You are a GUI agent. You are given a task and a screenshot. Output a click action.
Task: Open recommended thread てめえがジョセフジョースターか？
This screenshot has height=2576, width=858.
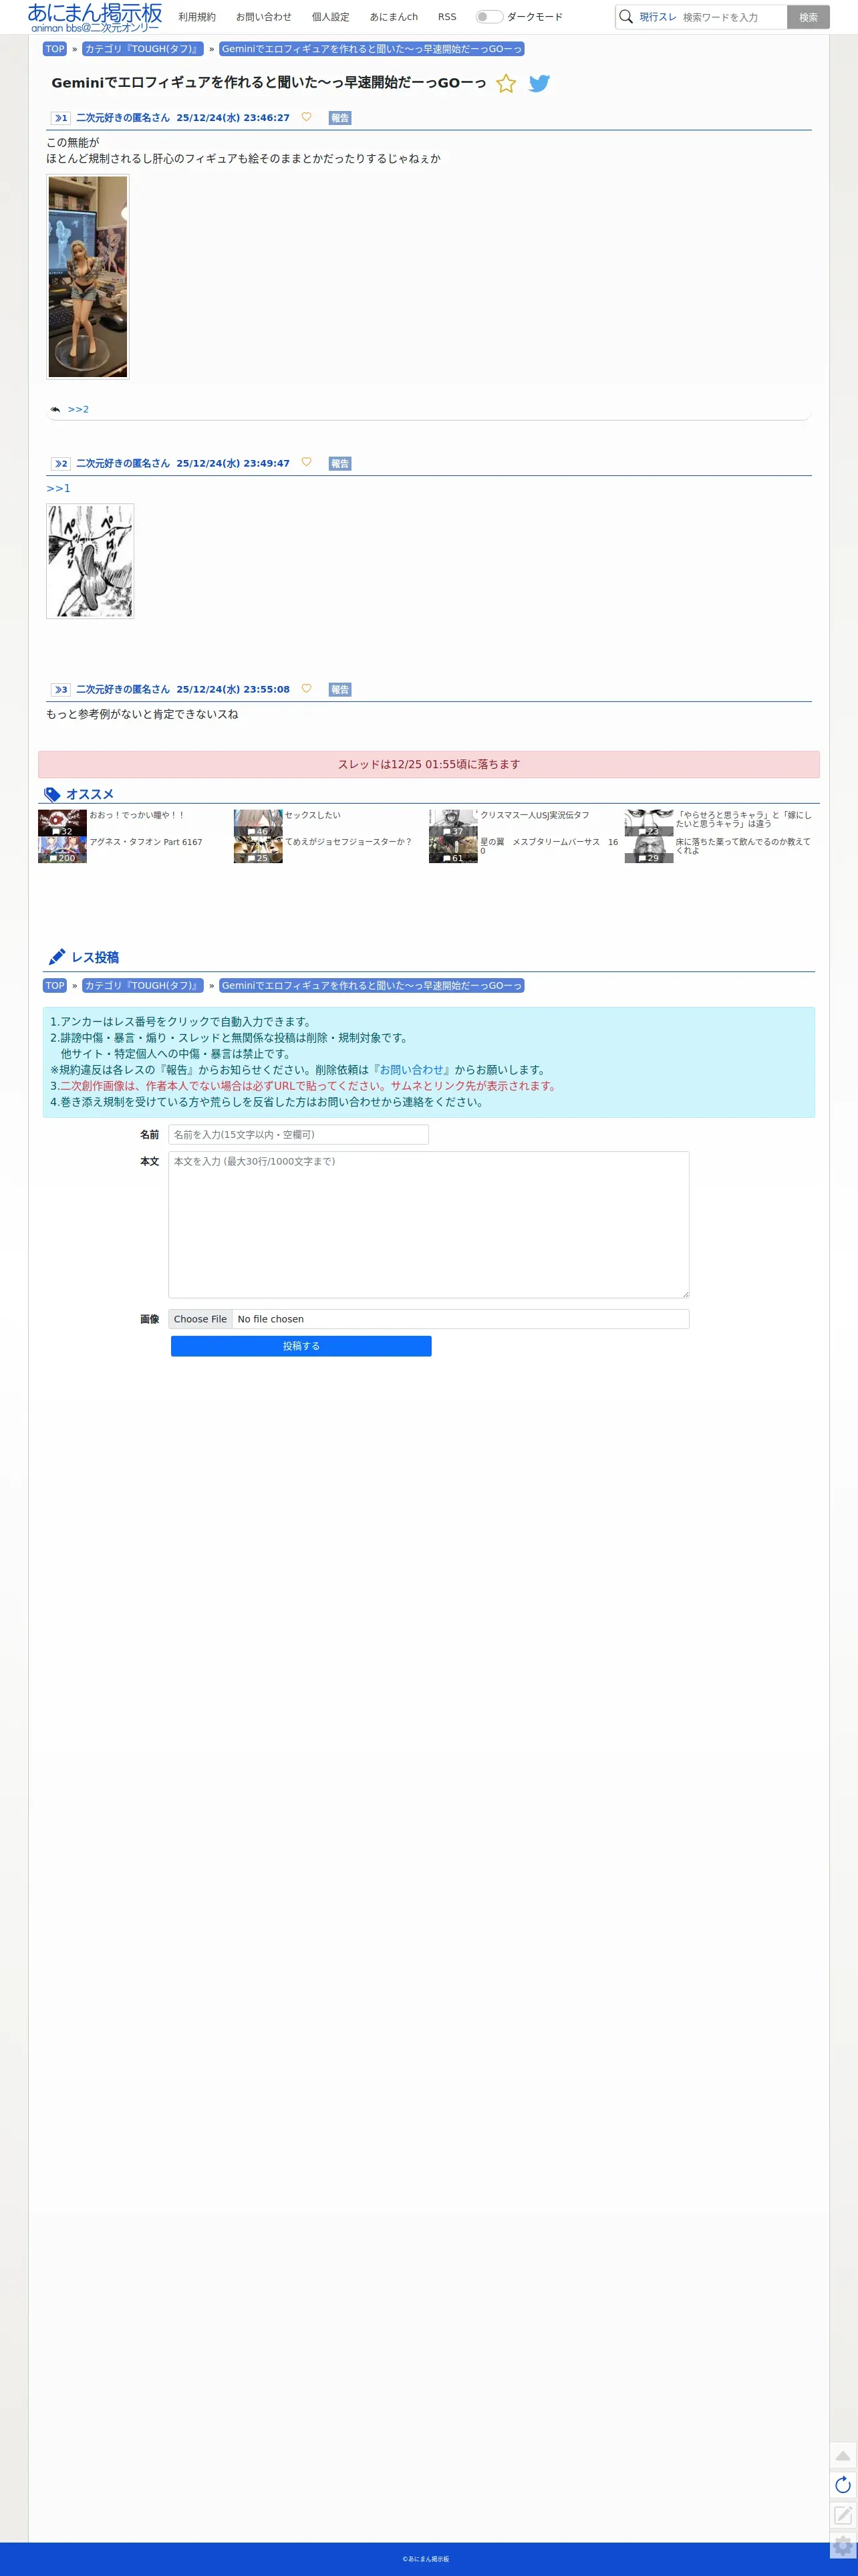348,842
